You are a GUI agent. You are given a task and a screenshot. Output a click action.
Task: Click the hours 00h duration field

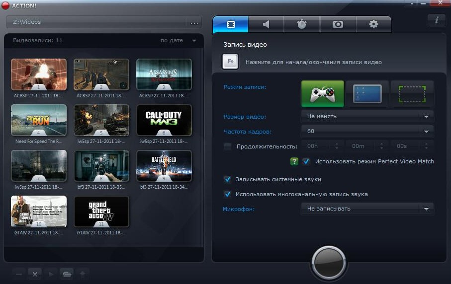coord(316,146)
